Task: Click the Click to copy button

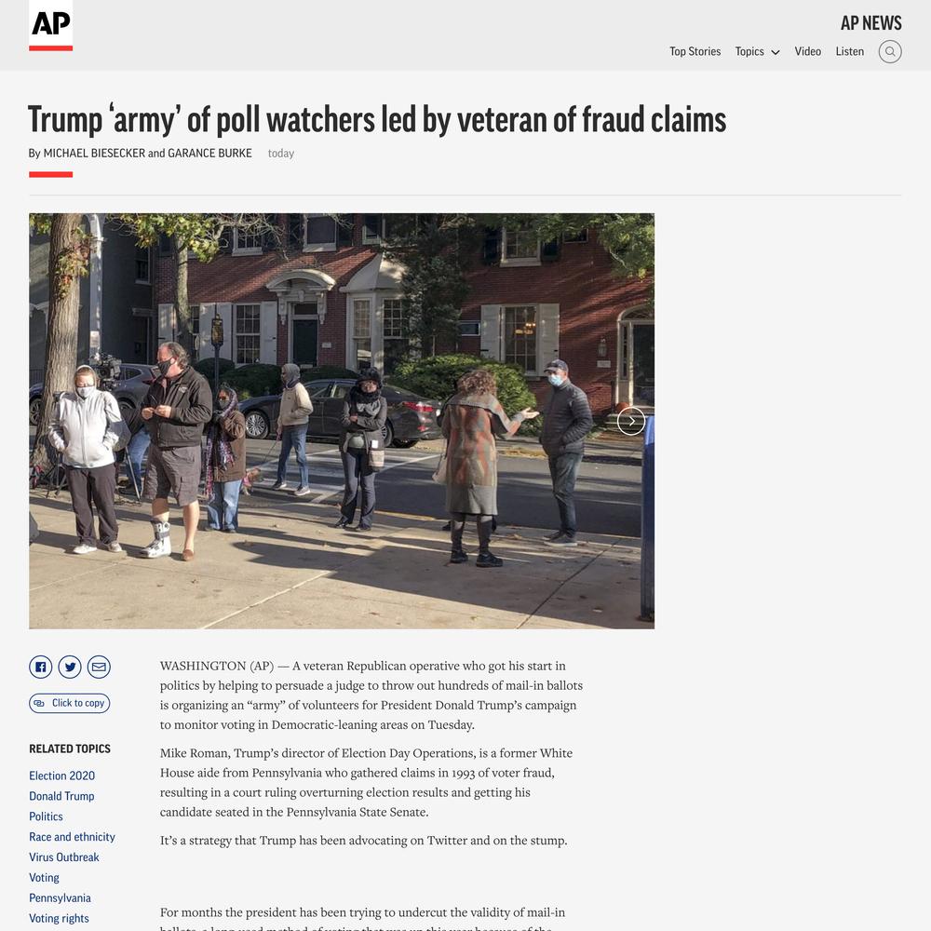Action: click(x=70, y=703)
